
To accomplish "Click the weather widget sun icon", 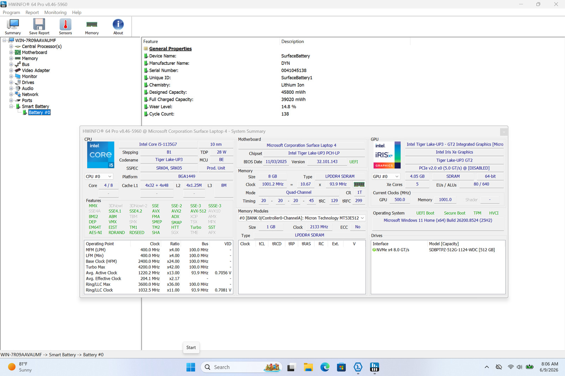I will tap(12, 367).
